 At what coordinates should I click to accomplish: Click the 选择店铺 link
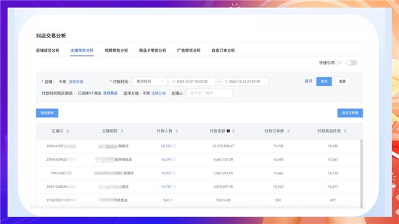(76, 82)
